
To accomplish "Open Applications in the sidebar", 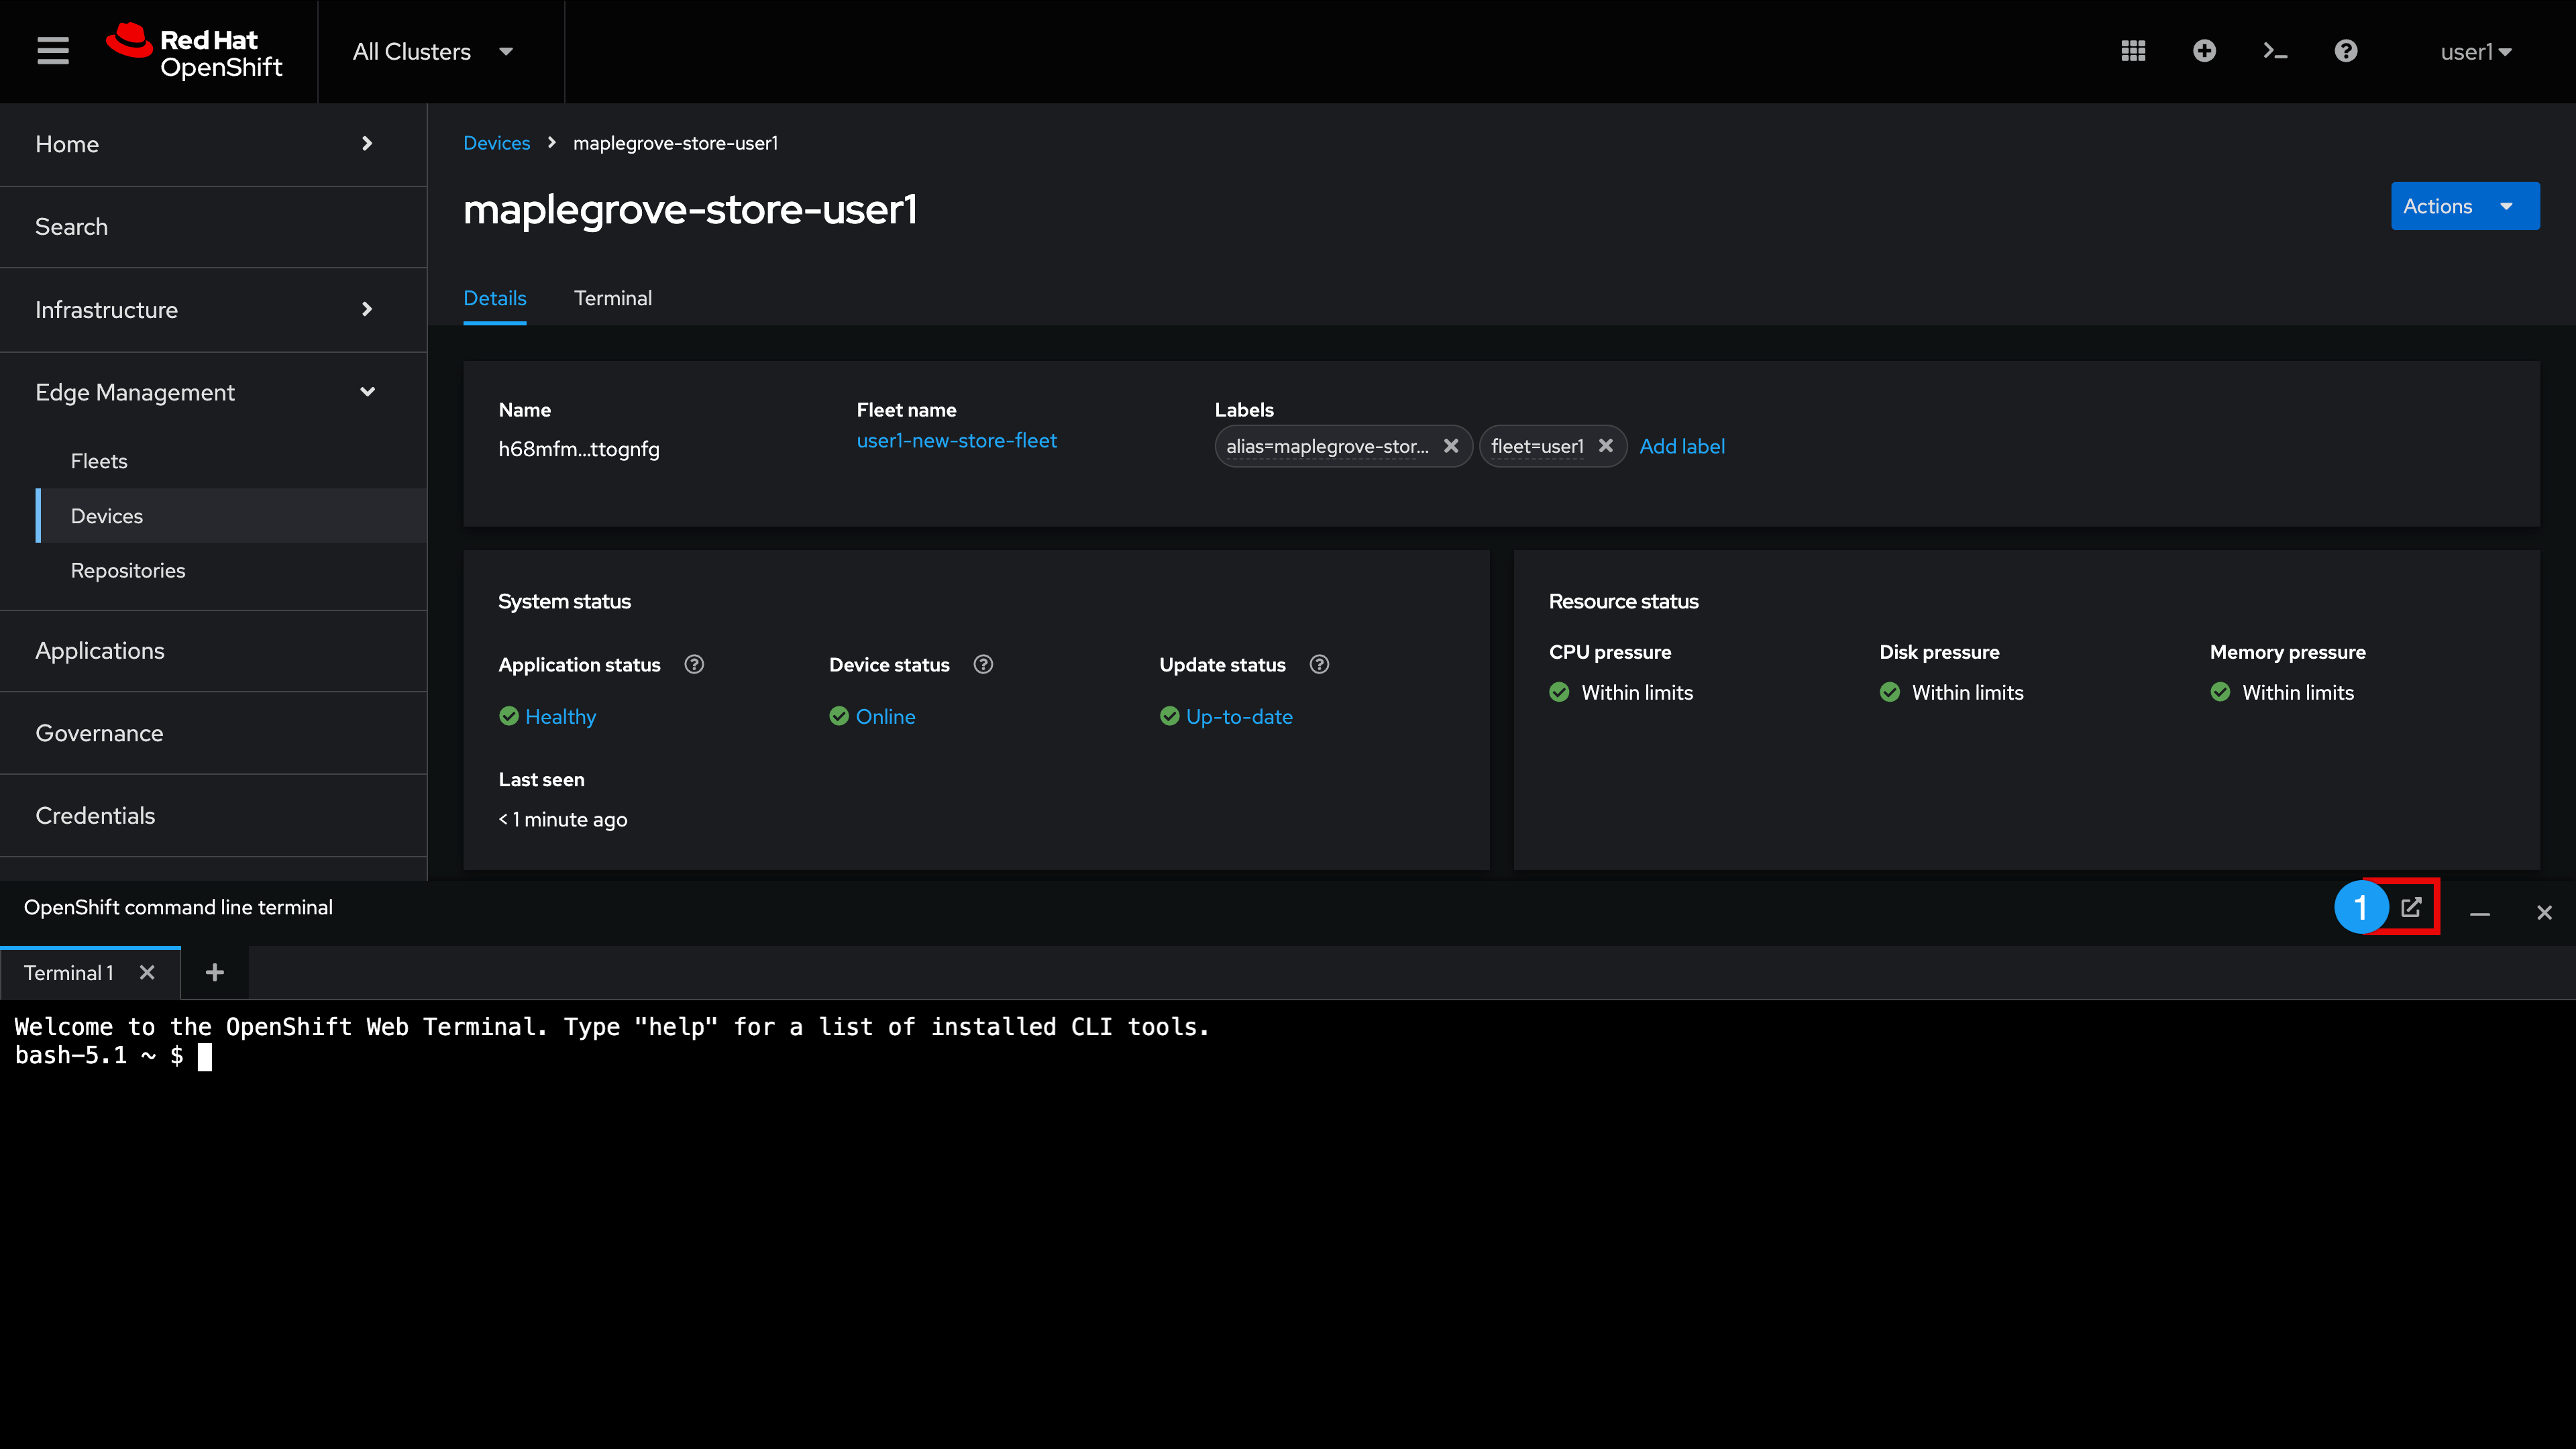I will click(213, 651).
